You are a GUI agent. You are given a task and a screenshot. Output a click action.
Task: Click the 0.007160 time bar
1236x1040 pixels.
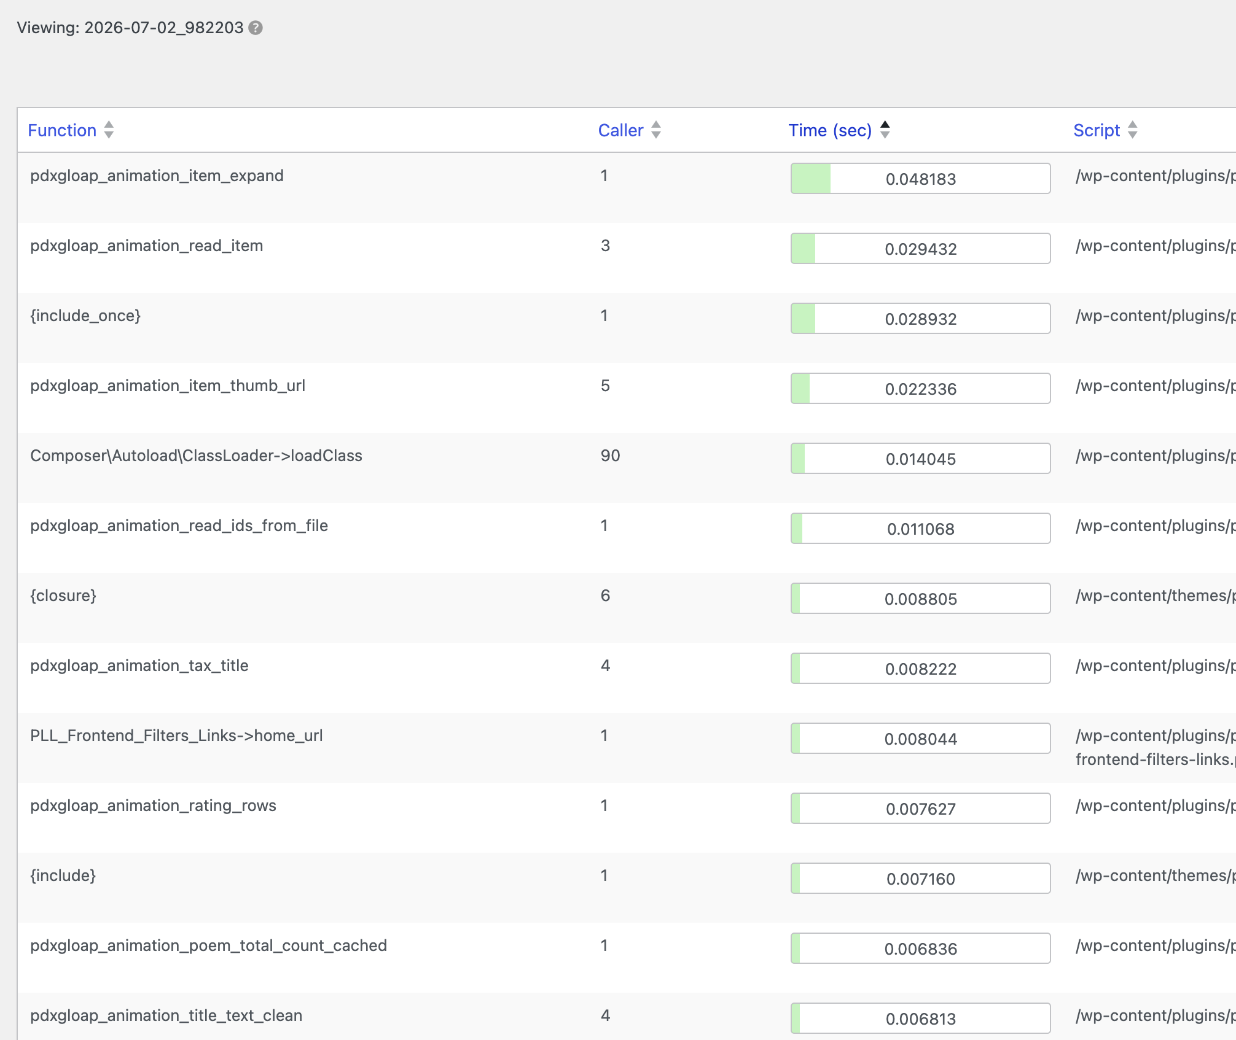[x=920, y=879]
